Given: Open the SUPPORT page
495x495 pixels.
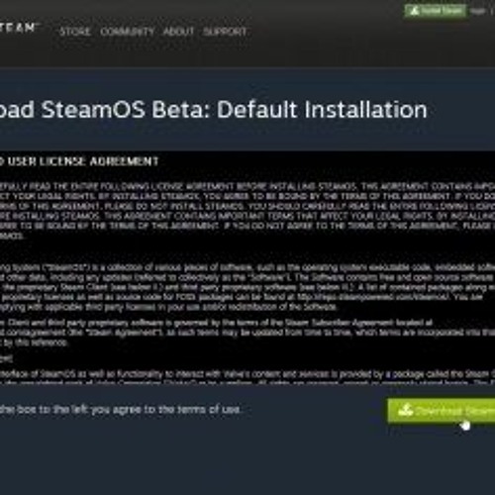Looking at the screenshot, I should tap(225, 32).
